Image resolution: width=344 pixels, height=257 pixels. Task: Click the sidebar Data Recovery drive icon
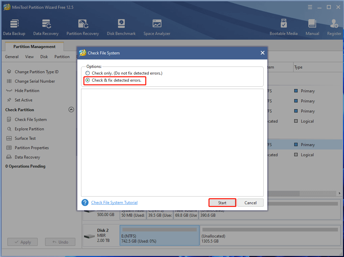[9, 157]
